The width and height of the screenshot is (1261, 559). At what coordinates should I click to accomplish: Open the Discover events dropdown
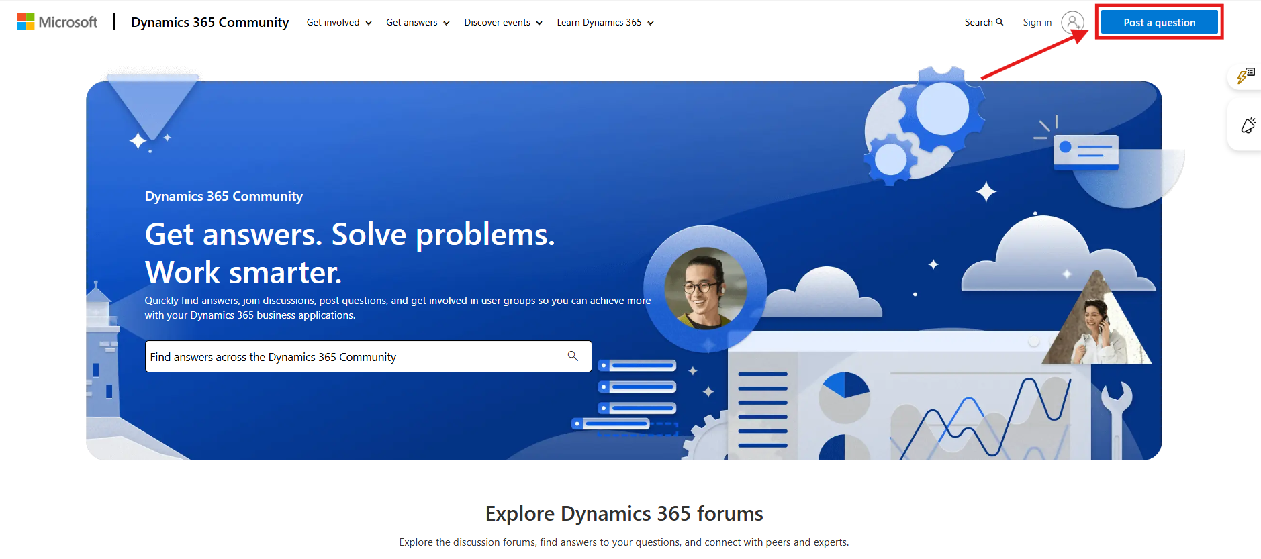[503, 22]
